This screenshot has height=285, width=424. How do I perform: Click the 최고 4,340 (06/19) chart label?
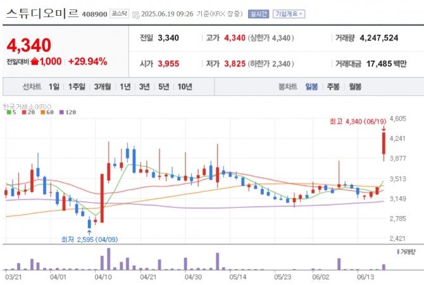358,121
